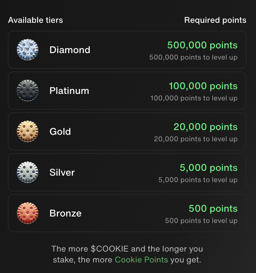
Task: Select the Gold tier name
Action: pos(60,132)
